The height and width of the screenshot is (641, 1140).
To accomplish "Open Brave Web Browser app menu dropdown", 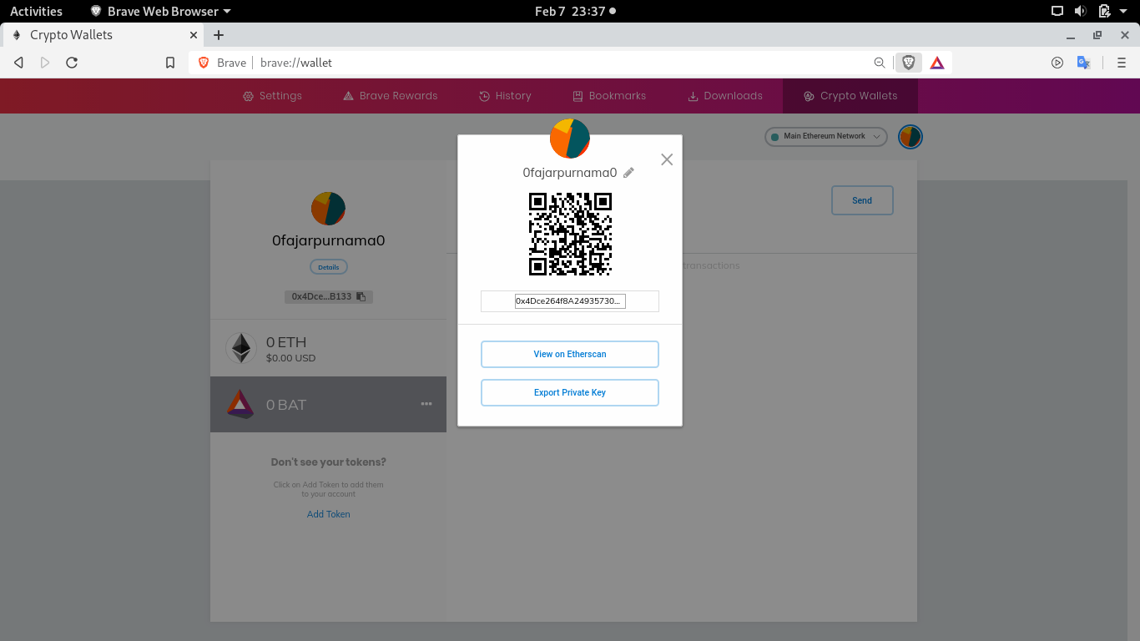I will [161, 11].
